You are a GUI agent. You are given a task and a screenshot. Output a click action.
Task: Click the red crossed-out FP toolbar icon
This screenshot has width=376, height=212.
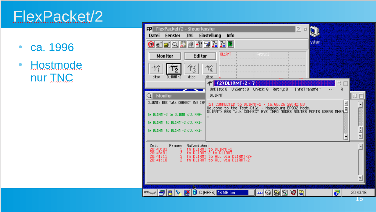pos(151,44)
